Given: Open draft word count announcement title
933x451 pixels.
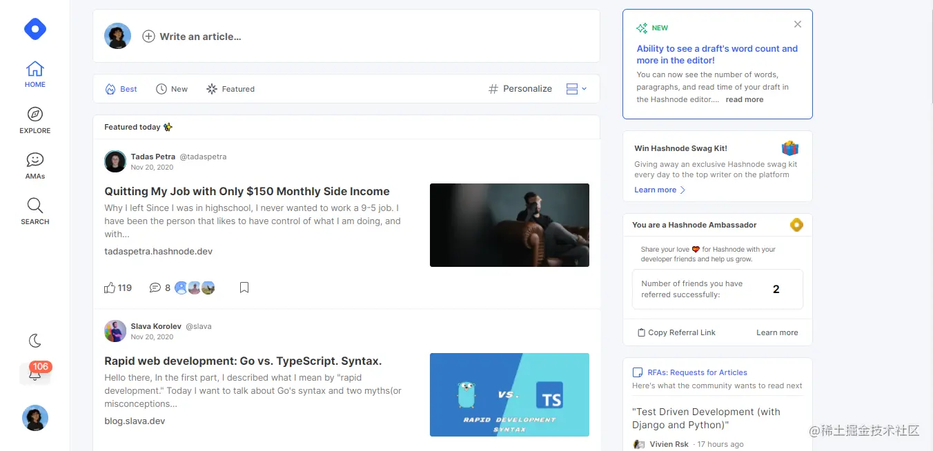Looking at the screenshot, I should (717, 54).
